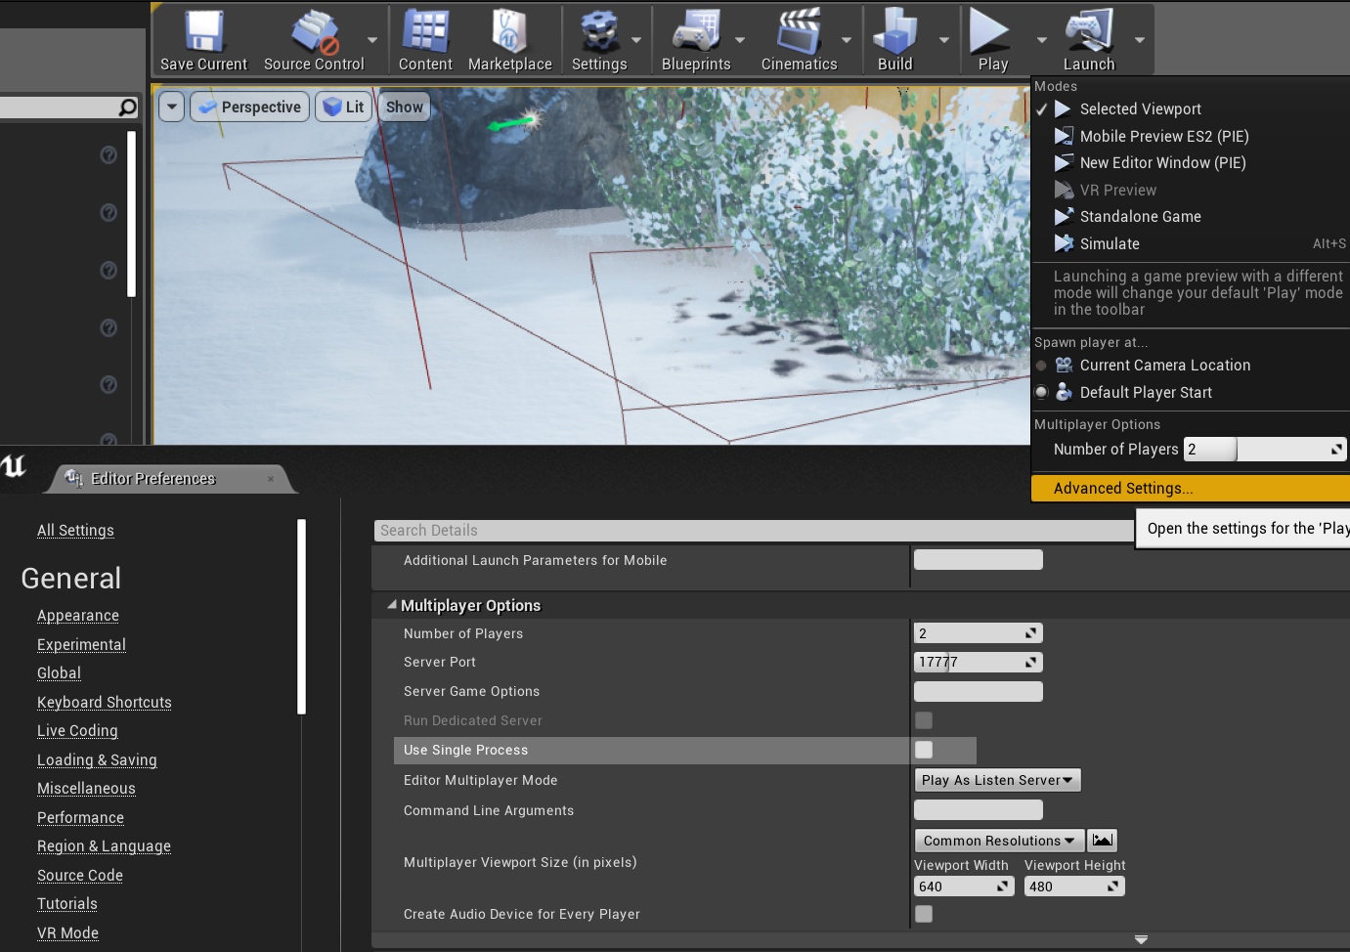Close the Editor Preferences tab
1350x952 pixels.
(x=271, y=478)
